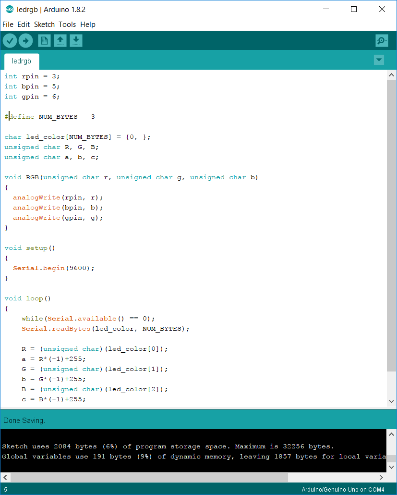This screenshot has width=397, height=495.
Task: Open the Sketch menu
Action: (x=44, y=25)
